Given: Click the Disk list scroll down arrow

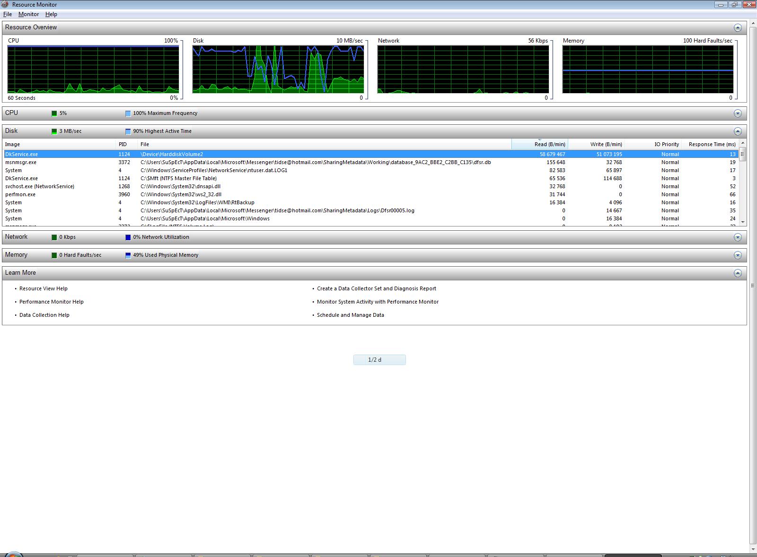Looking at the screenshot, I should click(x=742, y=222).
